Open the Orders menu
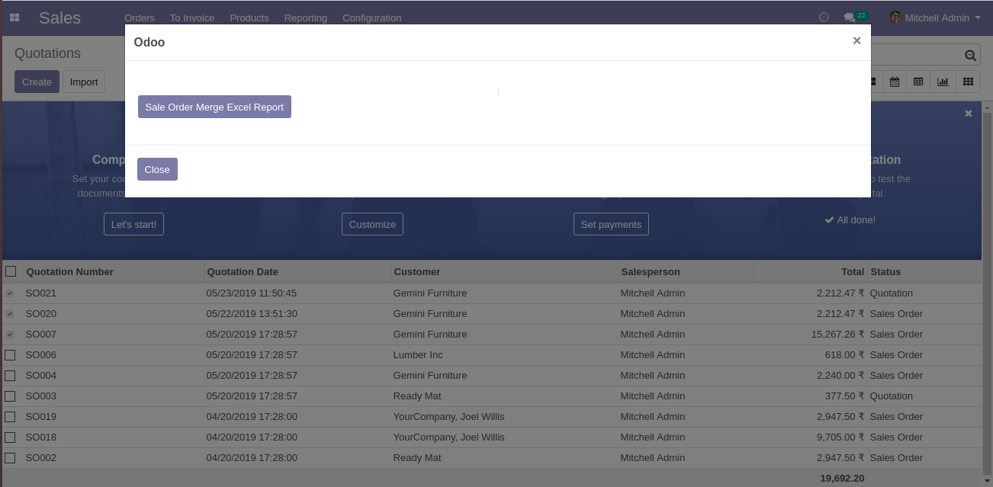 click(140, 18)
